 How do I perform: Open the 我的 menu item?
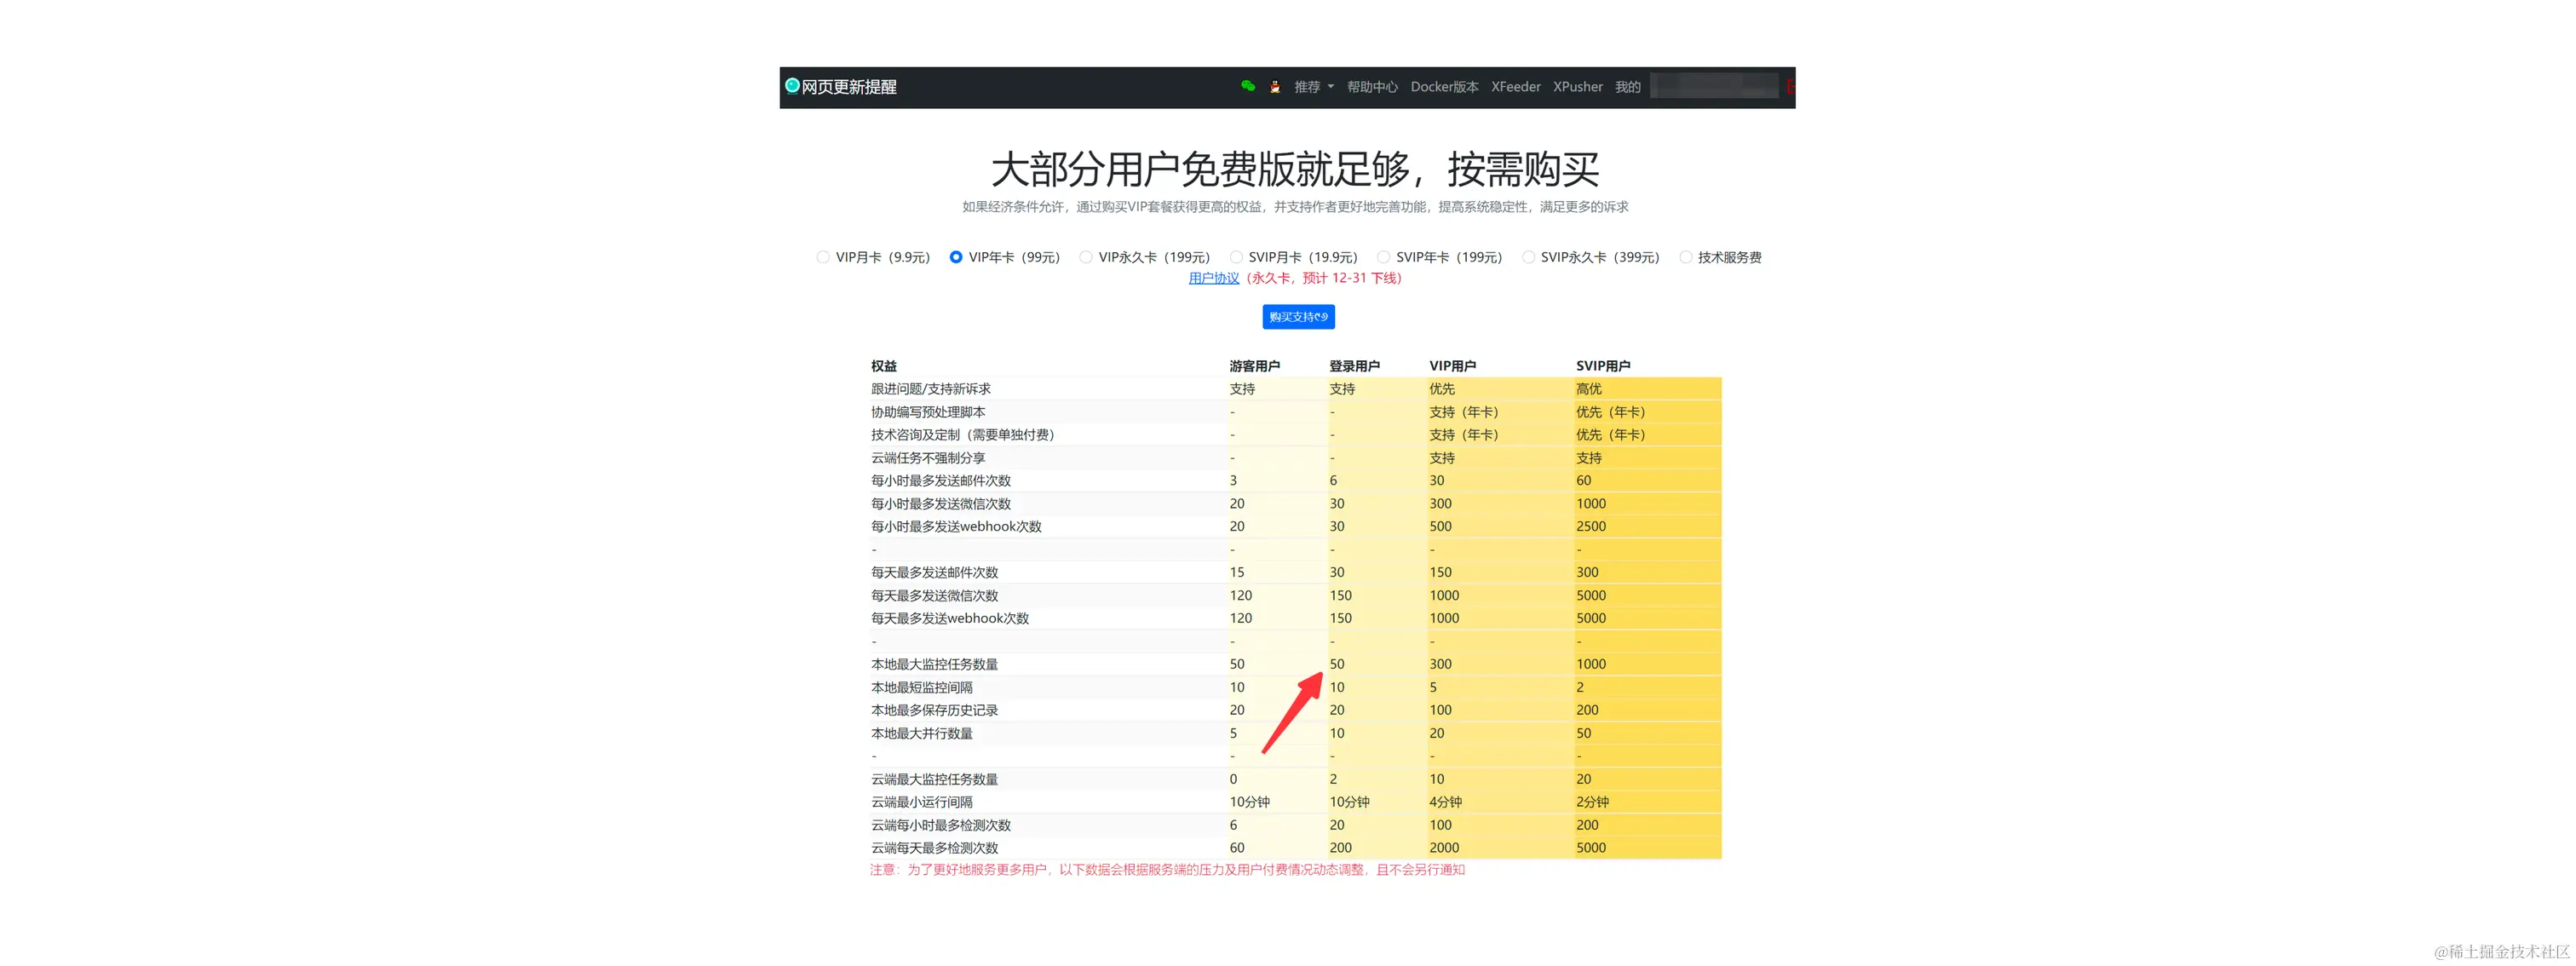tap(1627, 87)
